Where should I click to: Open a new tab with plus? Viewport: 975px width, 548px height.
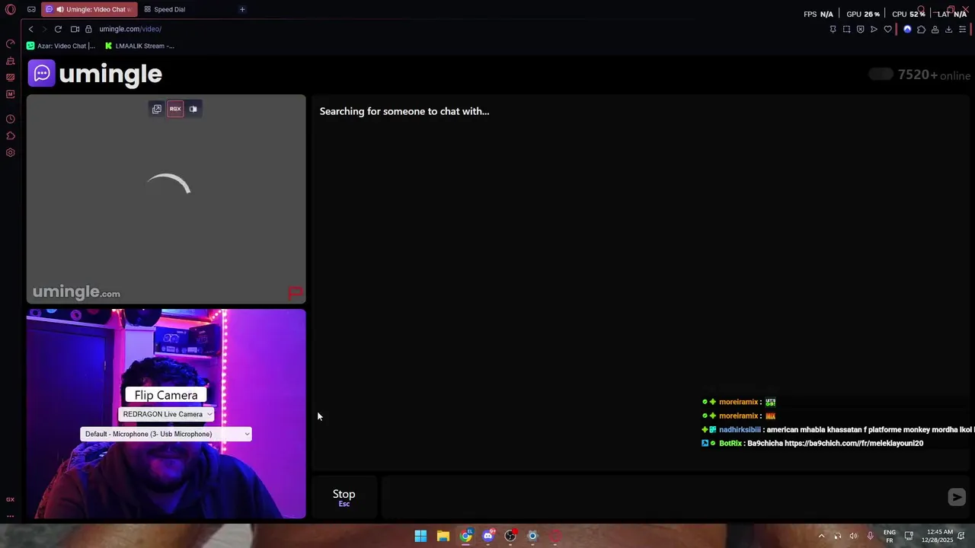click(242, 9)
